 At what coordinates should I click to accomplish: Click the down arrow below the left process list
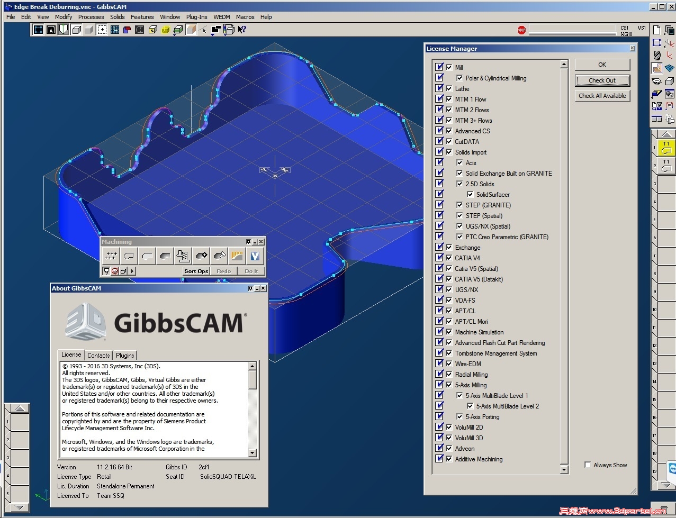[20, 507]
